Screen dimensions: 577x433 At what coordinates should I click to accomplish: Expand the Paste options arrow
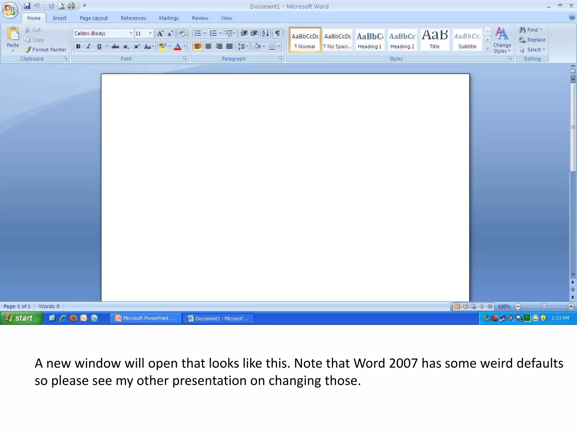tap(13, 51)
